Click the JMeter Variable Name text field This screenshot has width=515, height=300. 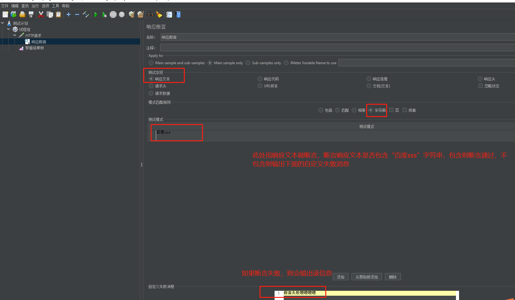(427, 63)
